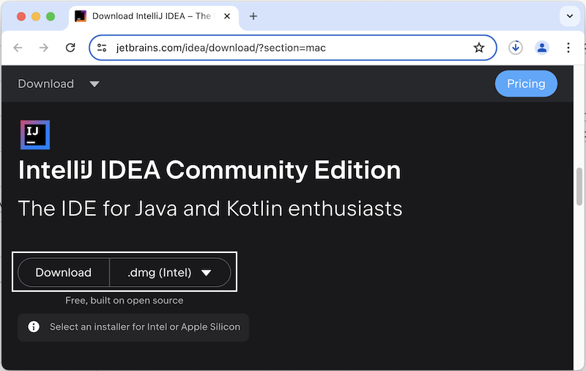The width and height of the screenshot is (586, 371).
Task: Open the Chrome downloads icon
Action: (x=516, y=48)
